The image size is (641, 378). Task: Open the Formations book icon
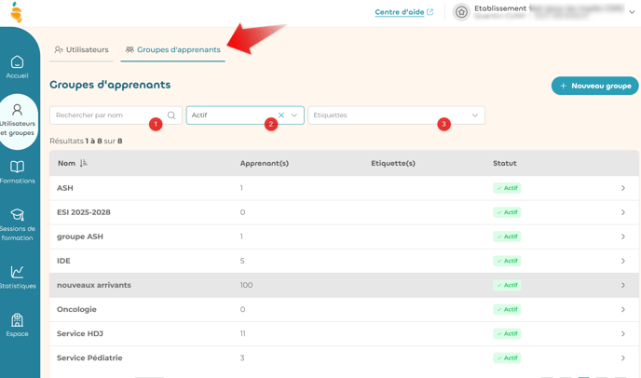[x=17, y=167]
